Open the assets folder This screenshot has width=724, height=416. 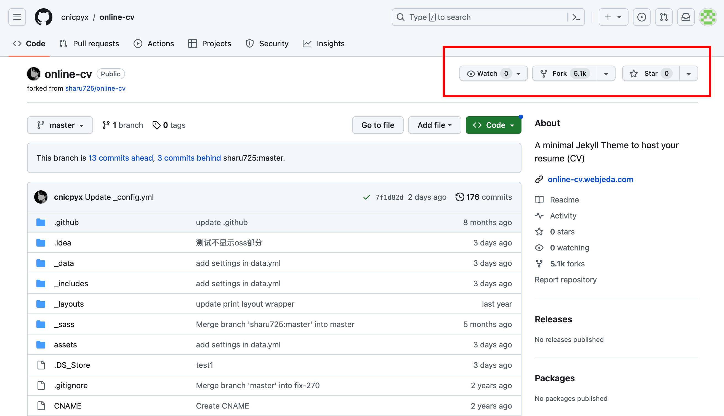pyautogui.click(x=65, y=345)
